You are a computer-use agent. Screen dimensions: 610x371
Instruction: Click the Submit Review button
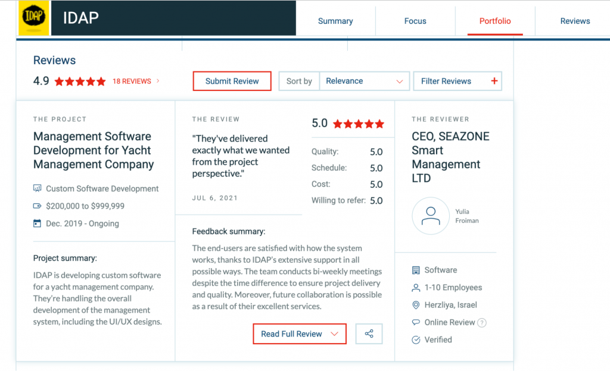(232, 81)
